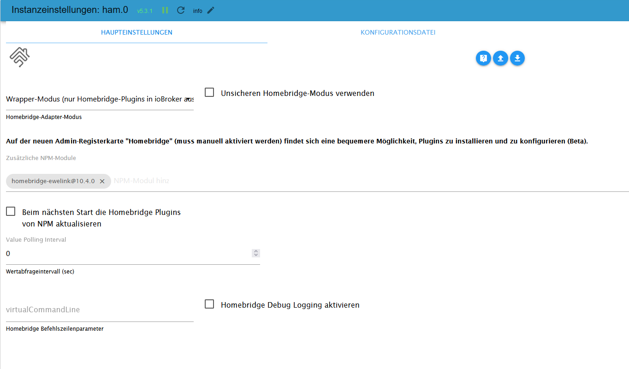
Task: Click the download configuration button
Action: (517, 58)
